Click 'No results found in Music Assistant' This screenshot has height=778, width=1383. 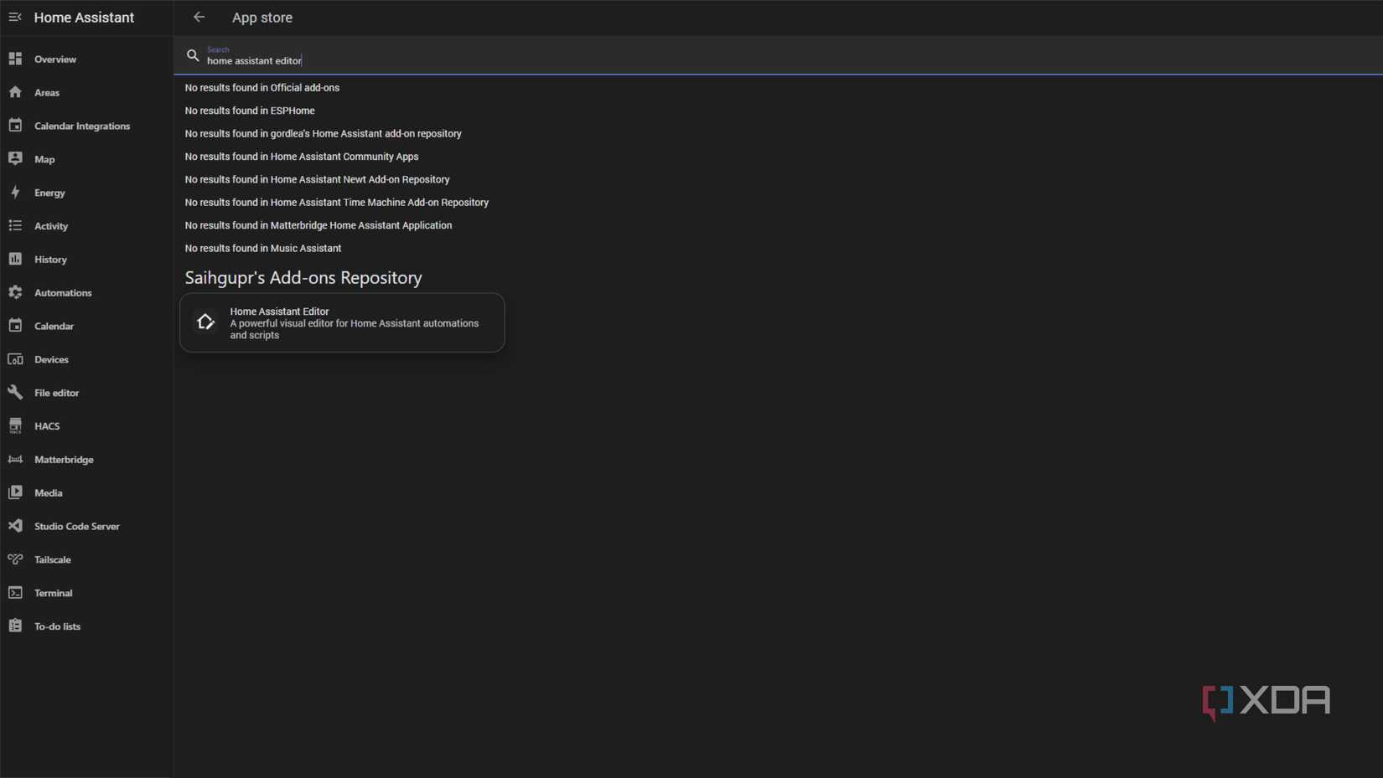pyautogui.click(x=263, y=249)
